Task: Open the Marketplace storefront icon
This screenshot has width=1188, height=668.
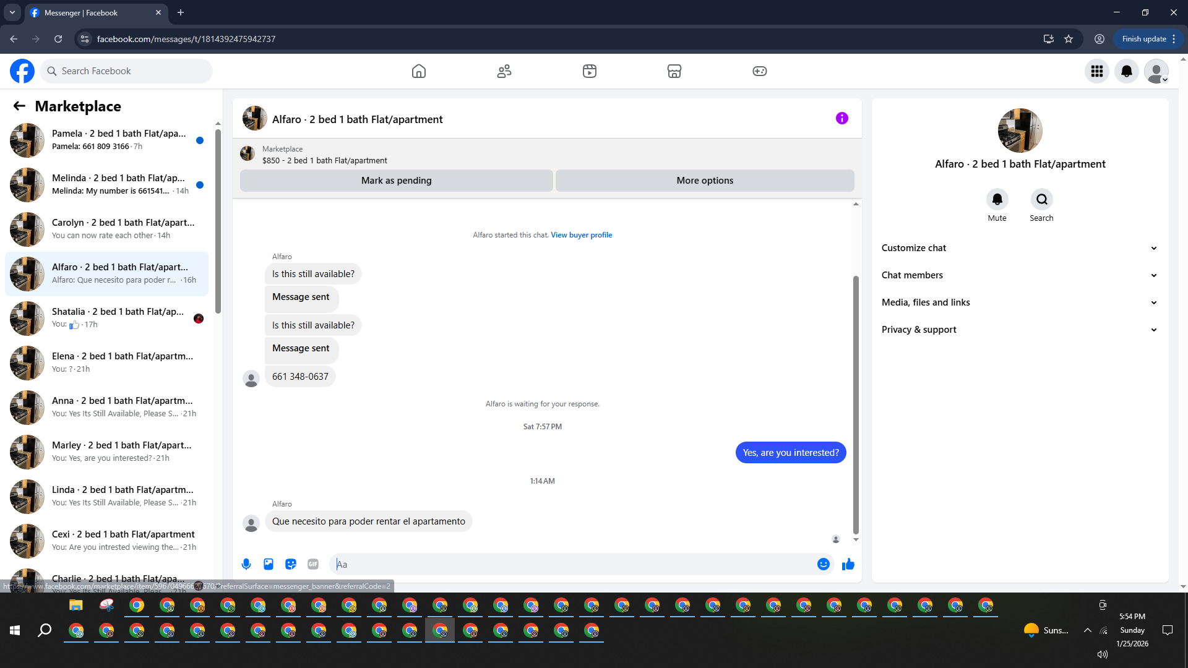Action: [x=674, y=71]
